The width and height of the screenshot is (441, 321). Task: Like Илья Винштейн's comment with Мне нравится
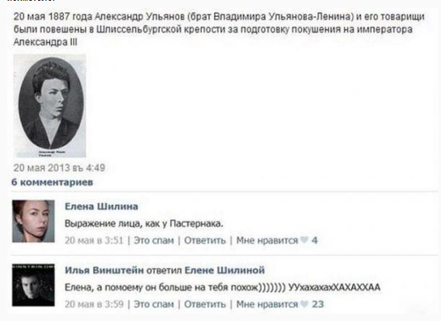(267, 304)
